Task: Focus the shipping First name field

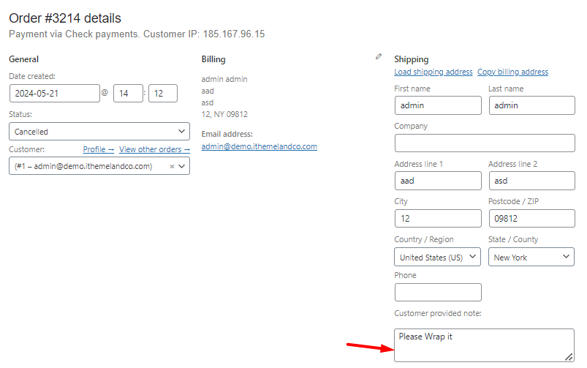Action: [x=438, y=105]
